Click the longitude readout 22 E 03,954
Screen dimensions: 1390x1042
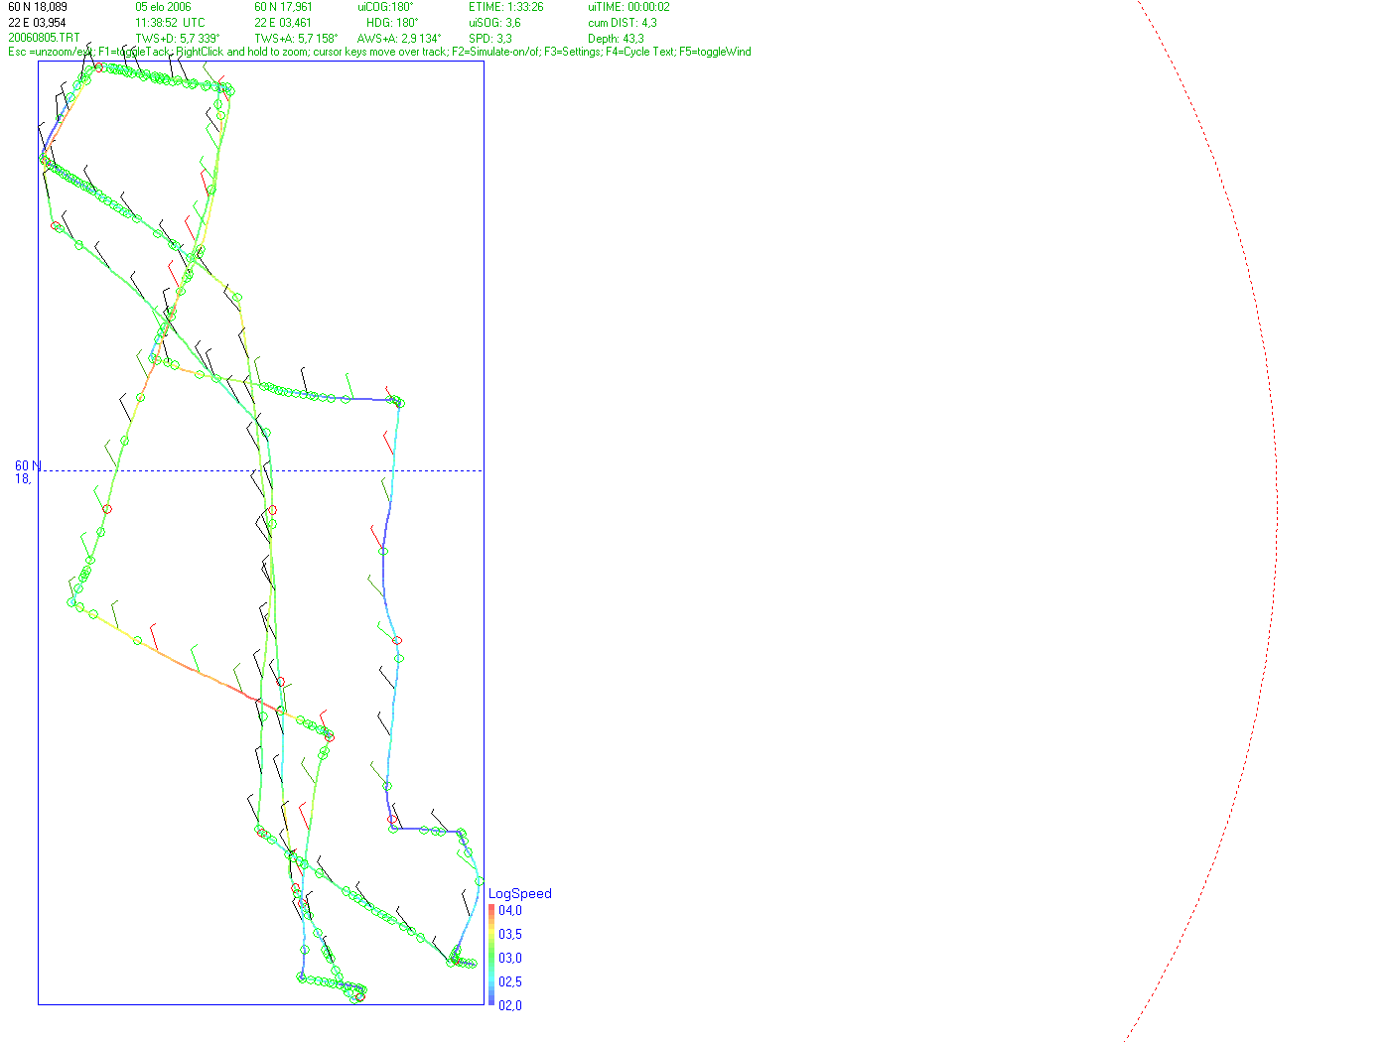coord(38,23)
